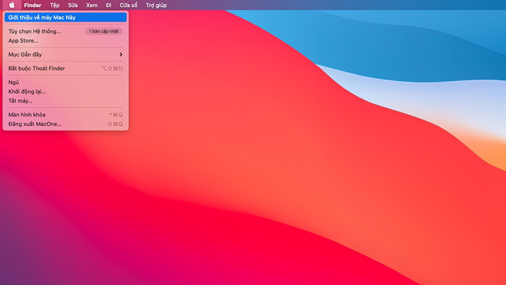Screen dimensions: 506x285
Task: Open the Finder menu
Action: (33, 5)
